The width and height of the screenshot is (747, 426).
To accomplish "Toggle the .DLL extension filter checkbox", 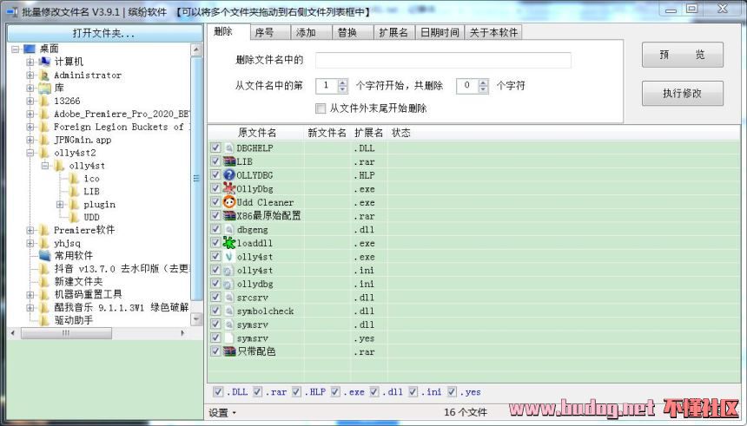I will coord(218,392).
